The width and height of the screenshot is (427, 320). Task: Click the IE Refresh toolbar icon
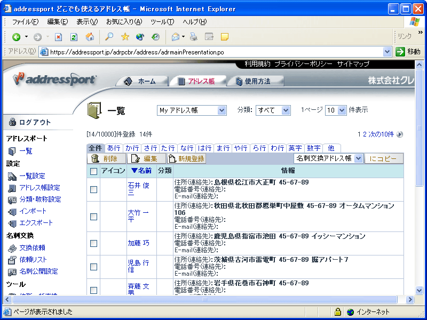tap(74, 37)
